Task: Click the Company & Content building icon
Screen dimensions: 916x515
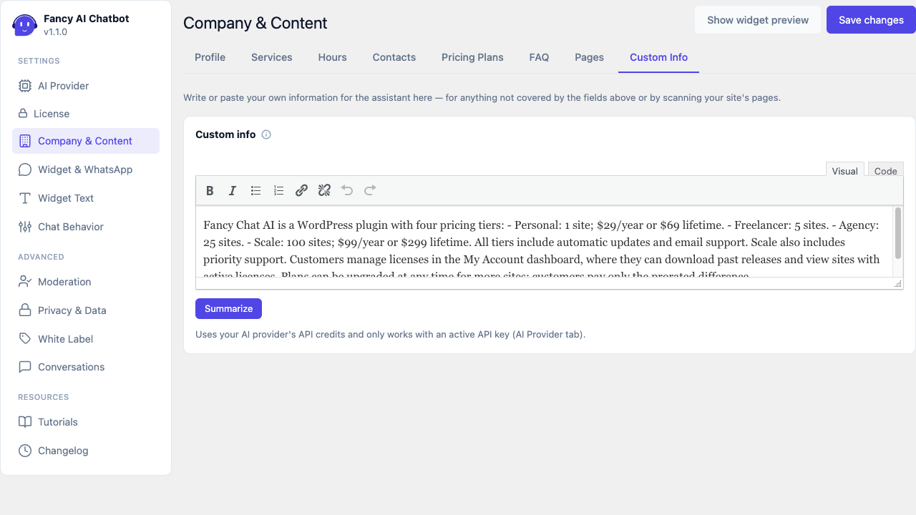Action: click(x=25, y=141)
